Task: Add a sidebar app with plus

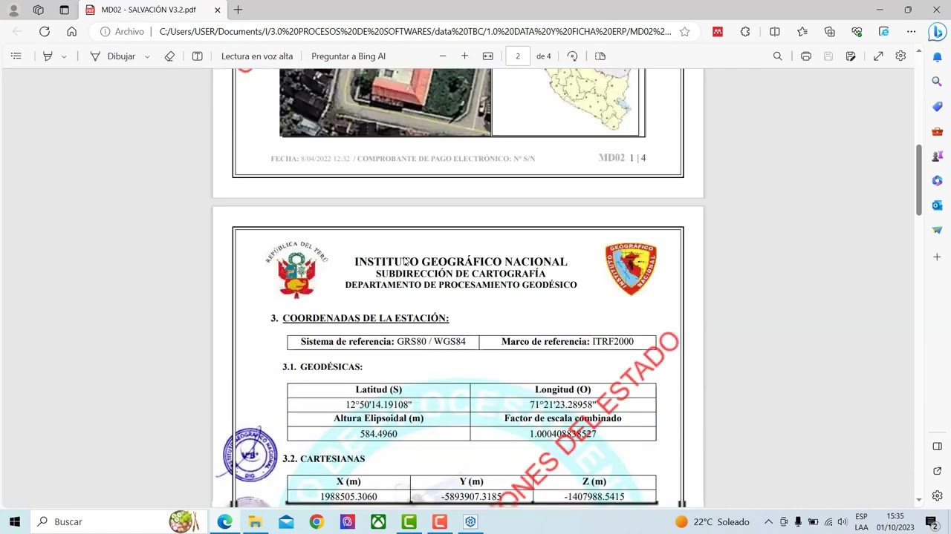Action: pos(937,257)
